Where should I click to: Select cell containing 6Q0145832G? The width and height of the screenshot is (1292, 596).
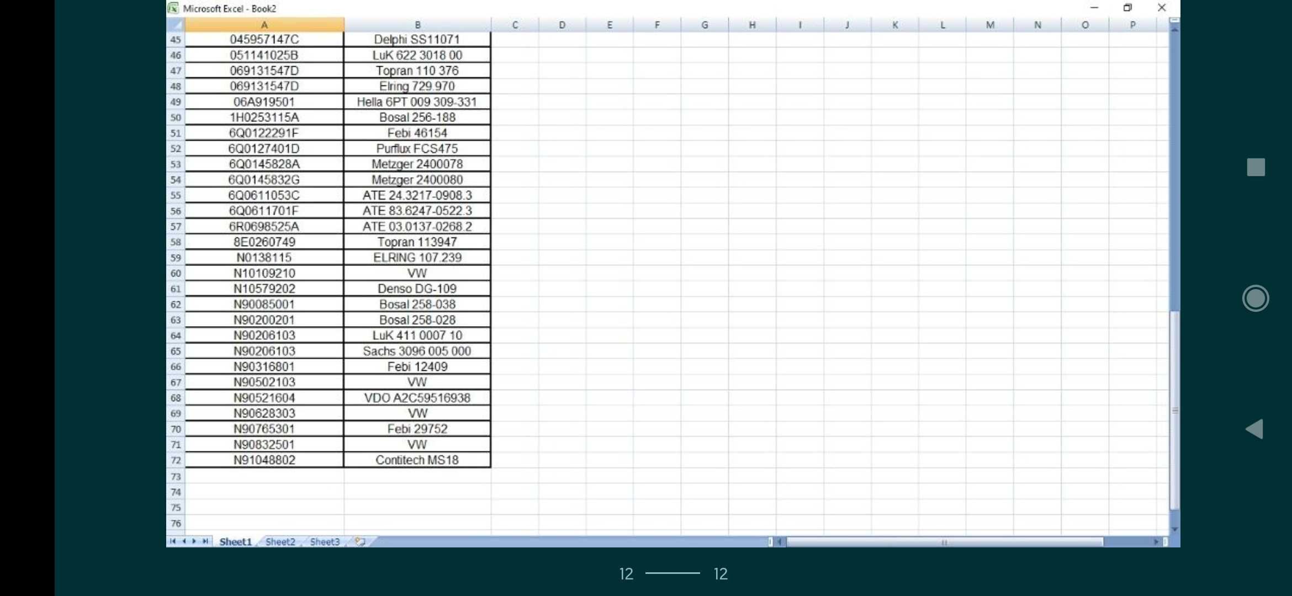coord(264,180)
